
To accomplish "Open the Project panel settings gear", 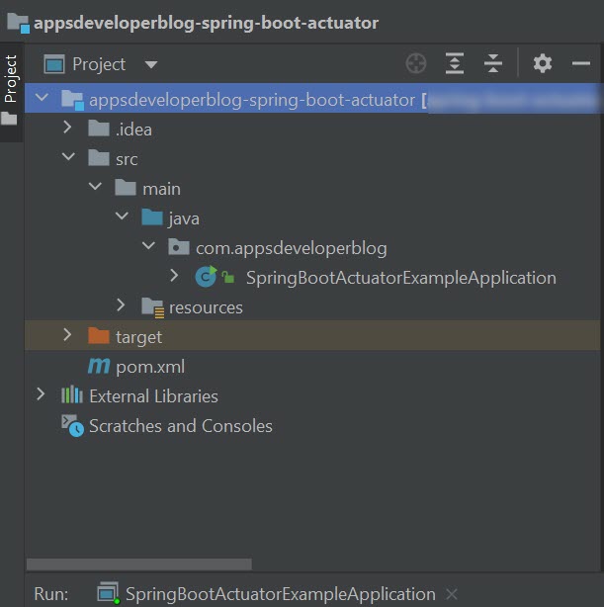I will pyautogui.click(x=543, y=64).
